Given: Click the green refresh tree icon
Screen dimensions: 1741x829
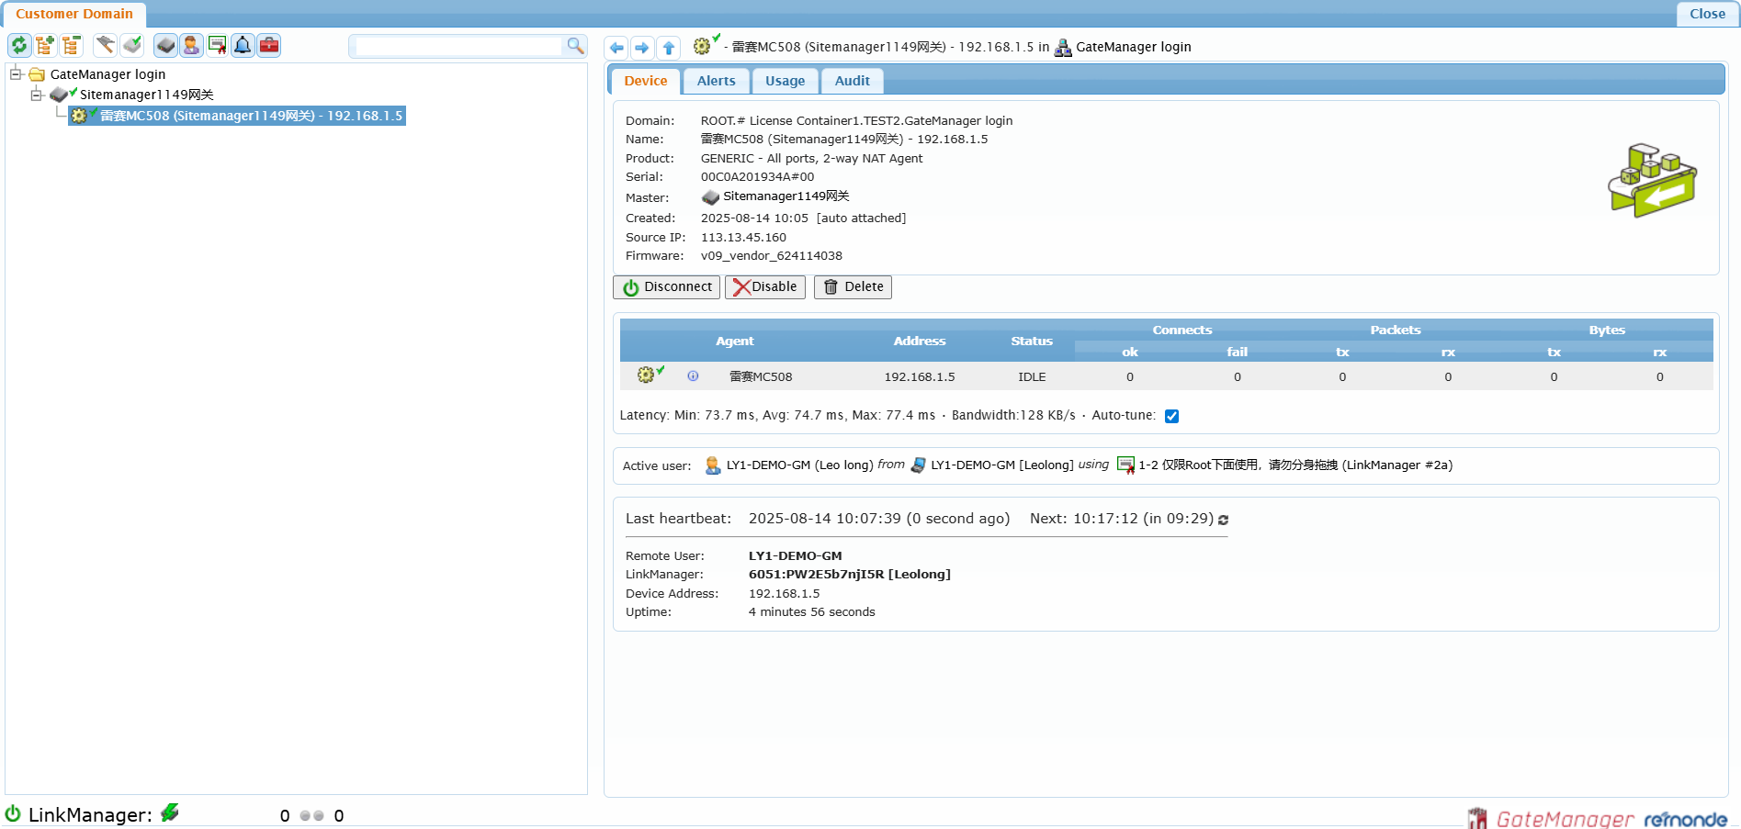Looking at the screenshot, I should [x=19, y=45].
